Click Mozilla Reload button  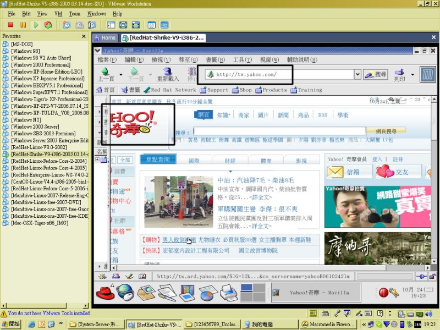(168, 74)
